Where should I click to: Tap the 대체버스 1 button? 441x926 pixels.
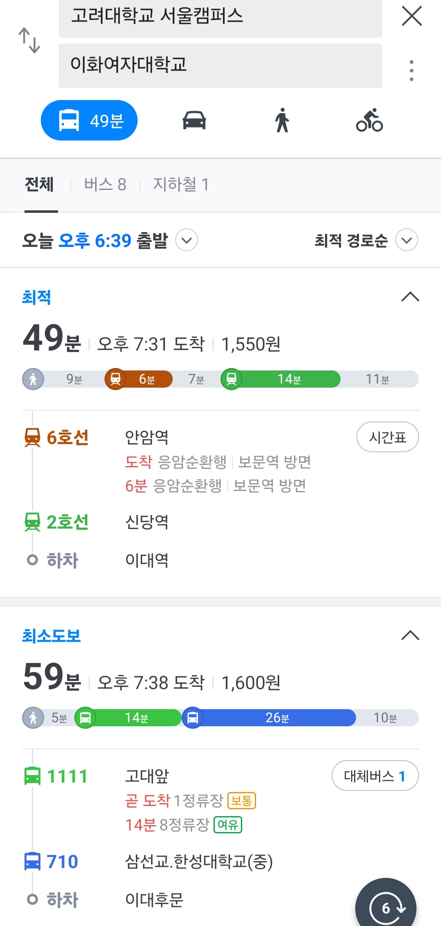coord(375,776)
